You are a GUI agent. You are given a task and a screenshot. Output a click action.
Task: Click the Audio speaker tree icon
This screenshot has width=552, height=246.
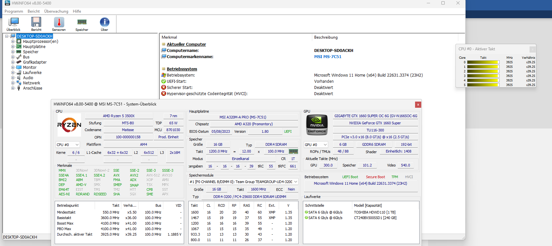tap(19, 78)
